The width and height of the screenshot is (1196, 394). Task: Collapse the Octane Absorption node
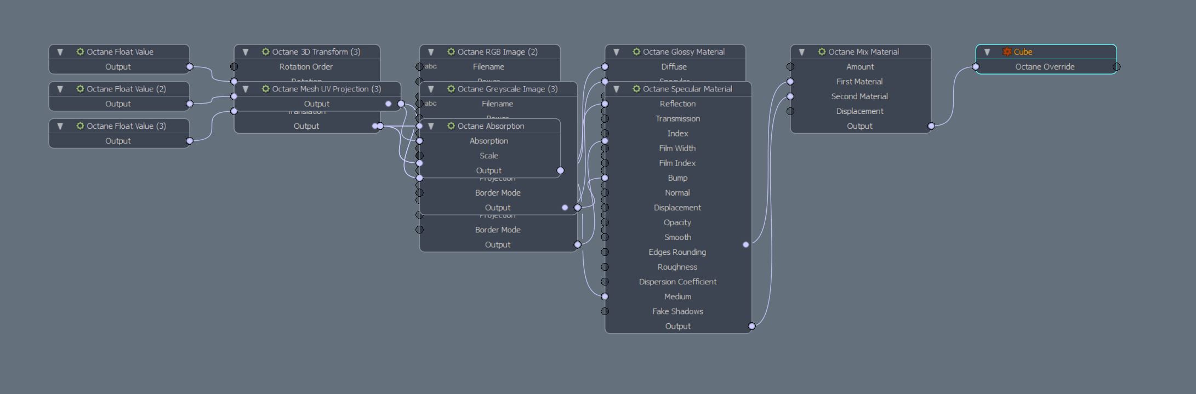coord(431,127)
